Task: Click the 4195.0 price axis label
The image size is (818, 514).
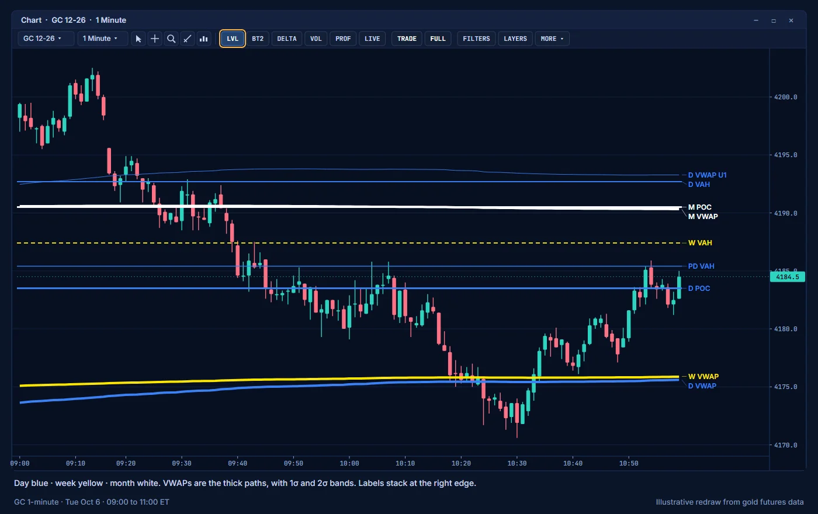Action: coord(786,155)
